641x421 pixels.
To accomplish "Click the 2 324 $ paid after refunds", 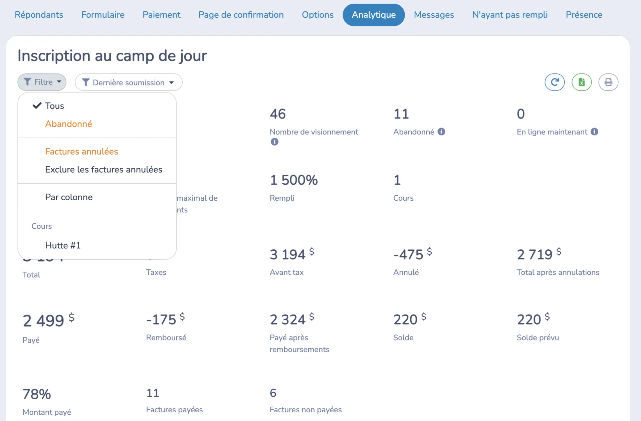I will point(292,319).
